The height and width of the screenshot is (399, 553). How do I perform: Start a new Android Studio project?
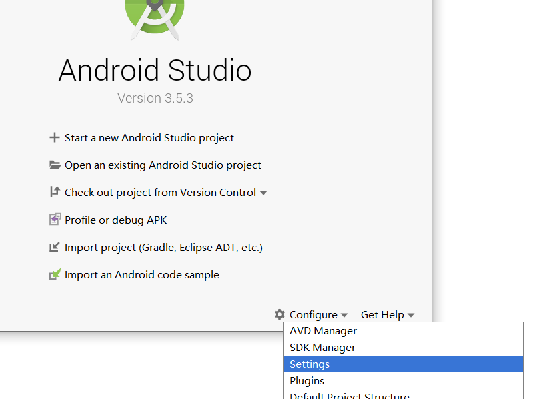[x=149, y=137]
